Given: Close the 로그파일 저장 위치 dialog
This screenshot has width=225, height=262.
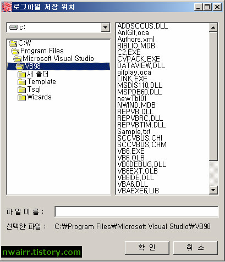Looking at the screenshot, I should [x=217, y=7].
